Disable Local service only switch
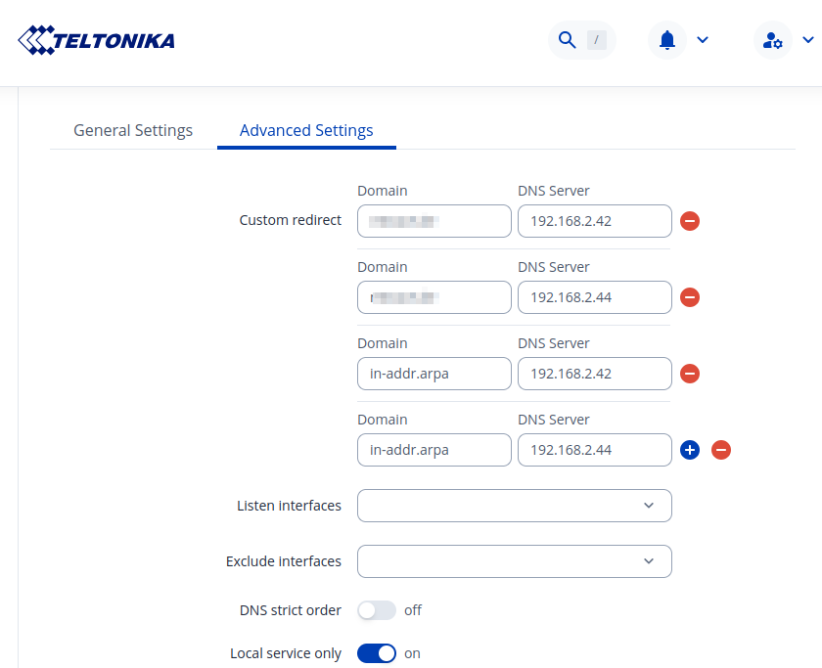 coord(377,653)
